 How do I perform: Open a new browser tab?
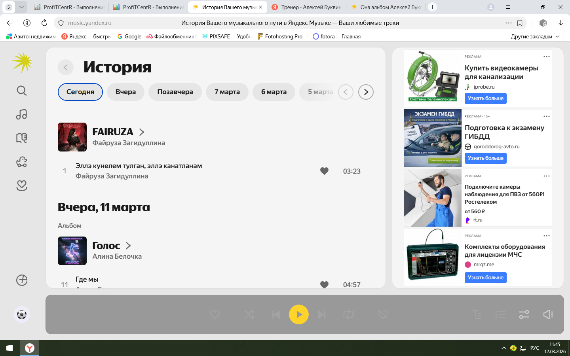pos(433,7)
